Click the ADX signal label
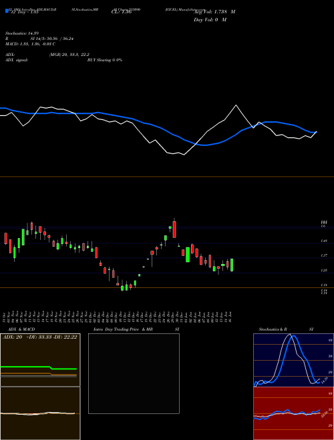The image size is (334, 440). click(x=17, y=60)
